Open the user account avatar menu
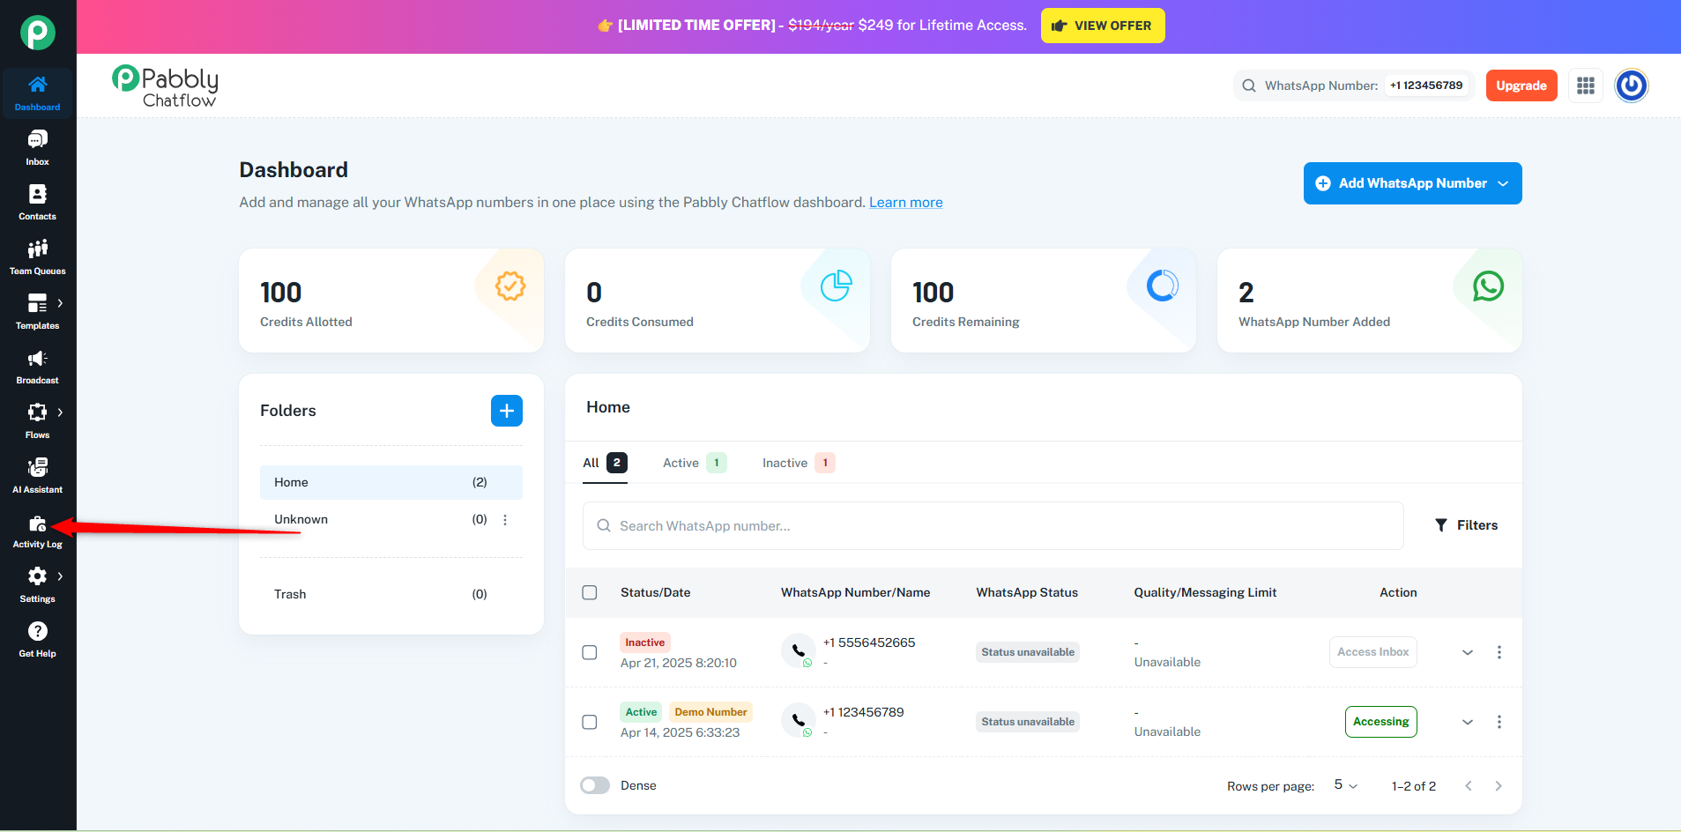The image size is (1681, 832). pos(1632,85)
